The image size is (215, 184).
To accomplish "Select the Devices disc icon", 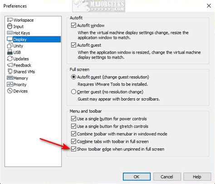I will pos(10,91).
